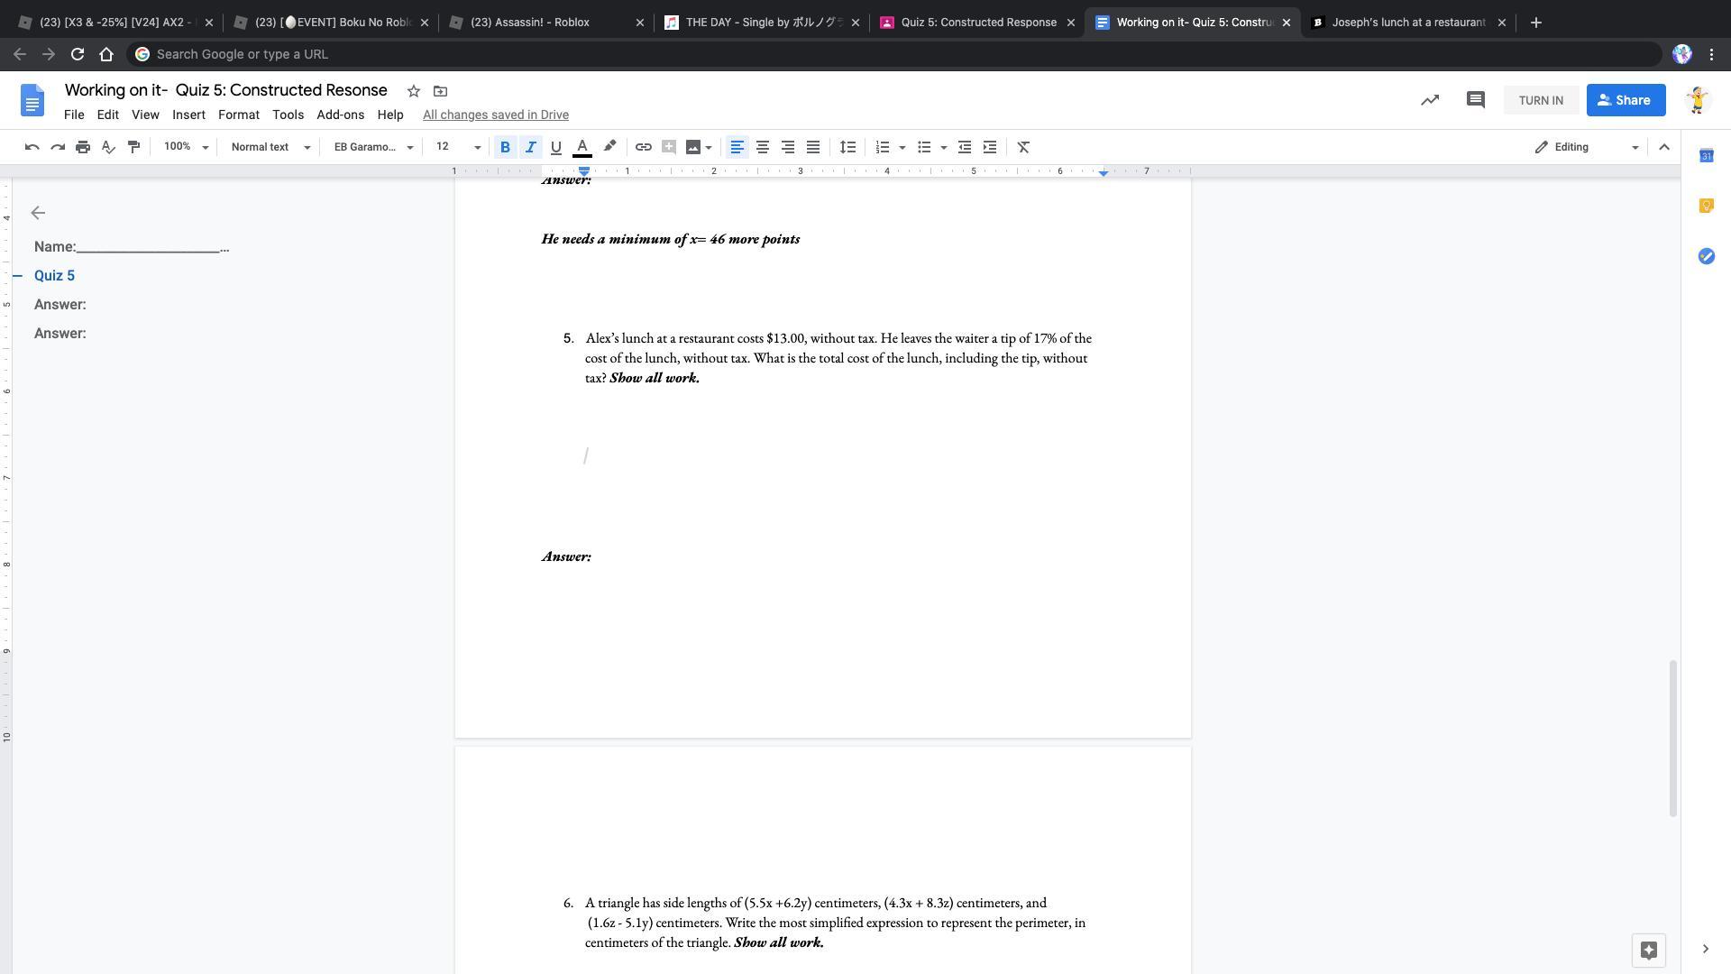Image resolution: width=1731 pixels, height=974 pixels.
Task: Open the Normal text style dropdown
Action: pos(270,147)
